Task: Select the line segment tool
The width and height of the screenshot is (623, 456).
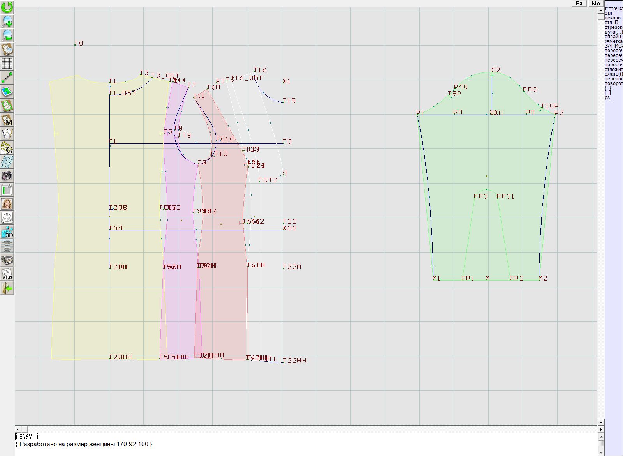Action: point(7,78)
